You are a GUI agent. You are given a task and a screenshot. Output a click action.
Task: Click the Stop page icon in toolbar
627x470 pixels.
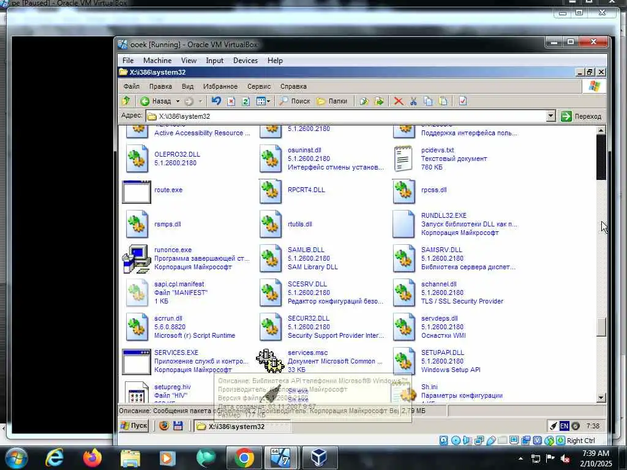[x=231, y=101]
